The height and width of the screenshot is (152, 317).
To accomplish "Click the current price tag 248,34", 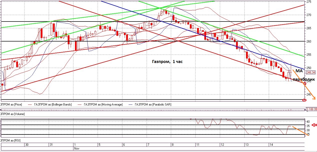I will pyautogui.click(x=311, y=72).
